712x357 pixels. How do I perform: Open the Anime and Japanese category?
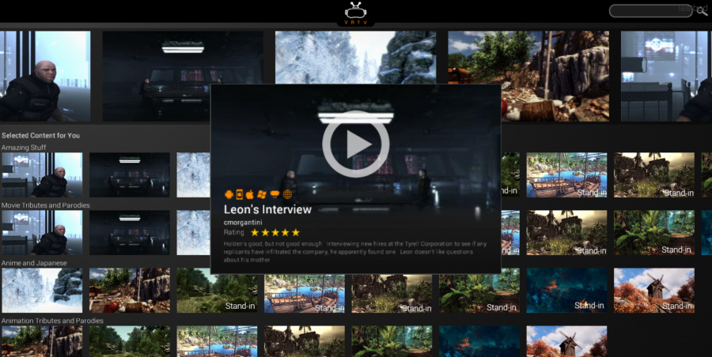click(x=34, y=263)
